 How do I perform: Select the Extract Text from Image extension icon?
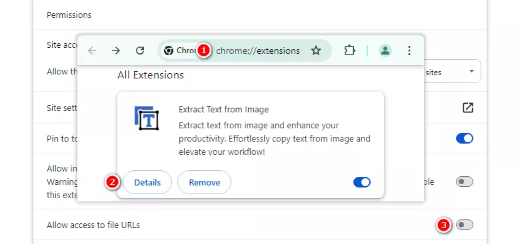(x=147, y=118)
